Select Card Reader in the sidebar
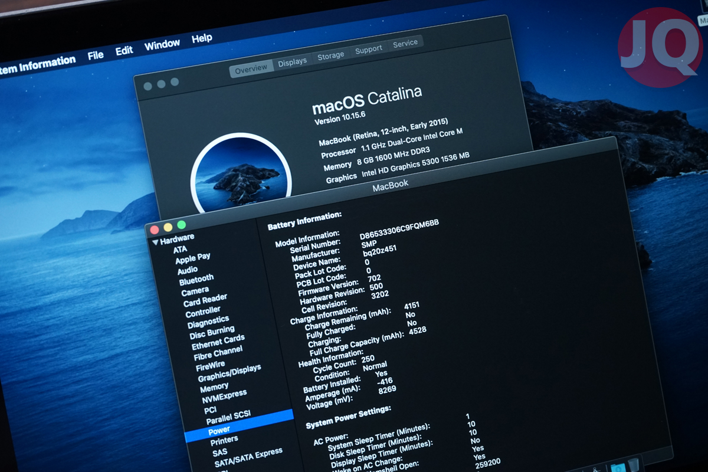708x472 pixels. pos(205,300)
